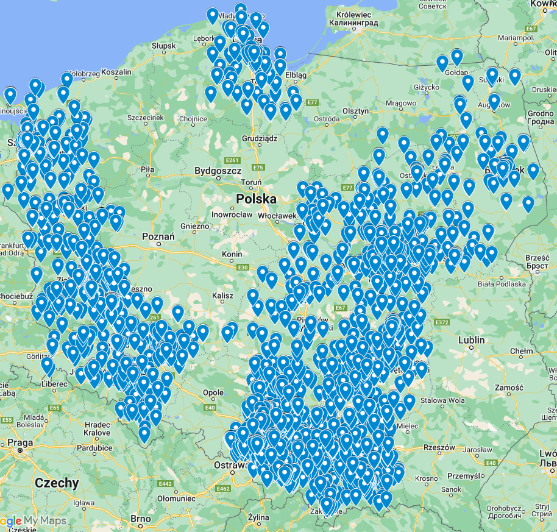Click the Google My Maps logo

tap(34, 521)
